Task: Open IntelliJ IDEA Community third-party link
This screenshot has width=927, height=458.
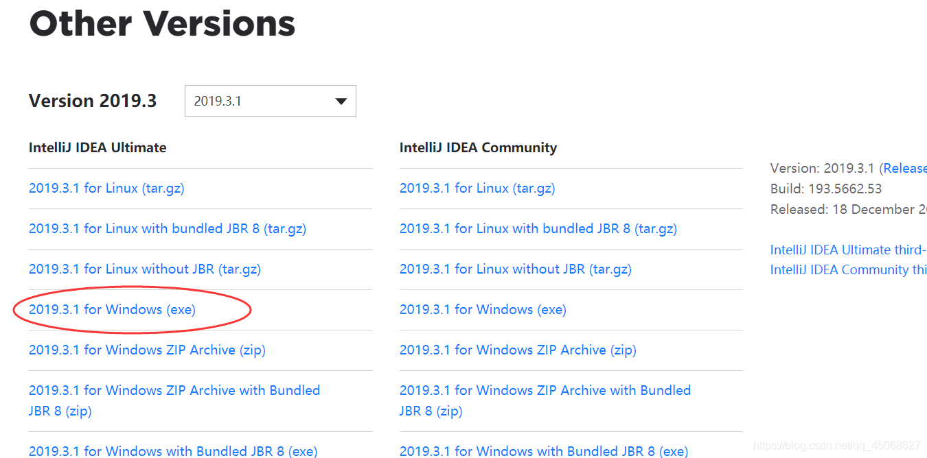Action: point(849,269)
